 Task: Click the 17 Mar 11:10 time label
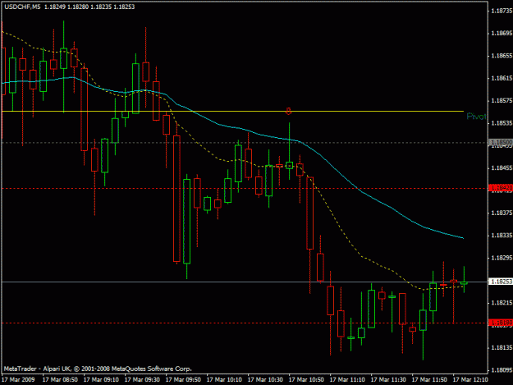coord(347,380)
